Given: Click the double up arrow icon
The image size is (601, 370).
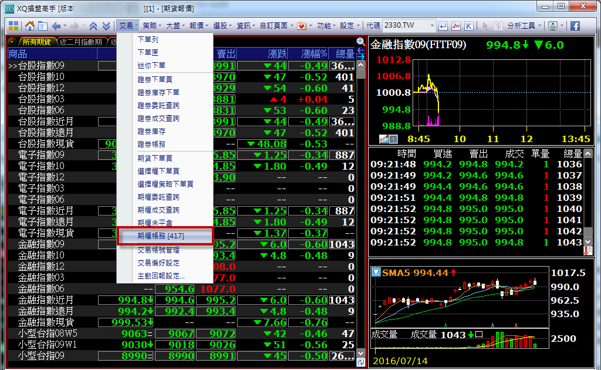Looking at the screenshot, I should pyautogui.click(x=93, y=26).
